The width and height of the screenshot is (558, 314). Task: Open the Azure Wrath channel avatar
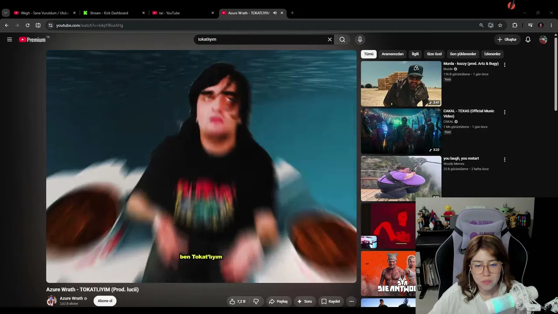(51, 301)
